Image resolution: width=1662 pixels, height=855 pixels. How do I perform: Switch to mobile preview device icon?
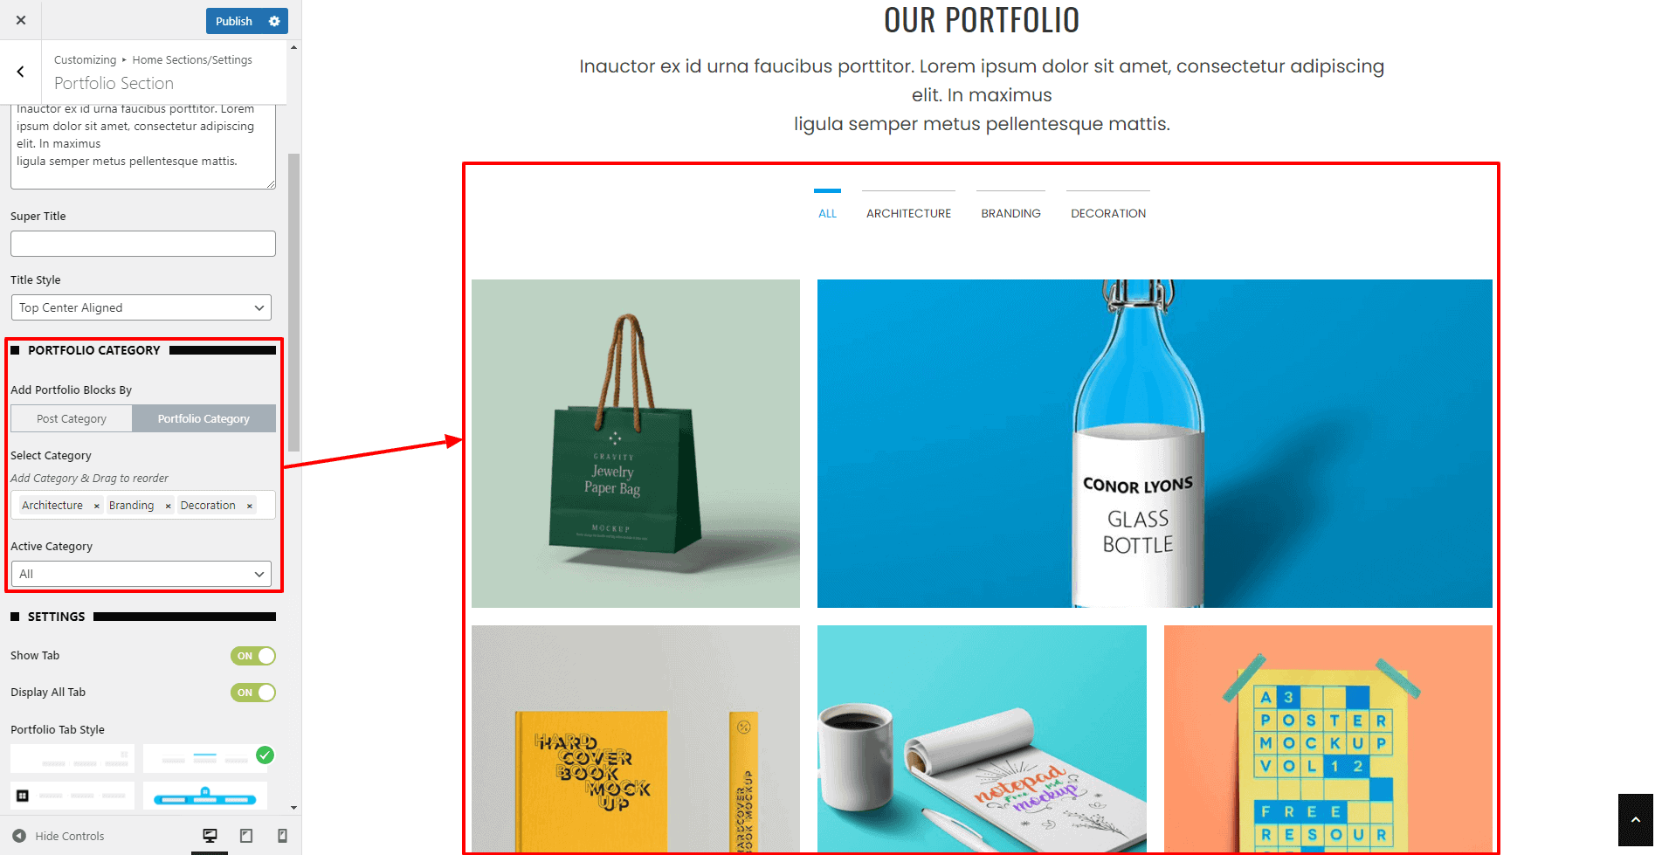282,836
